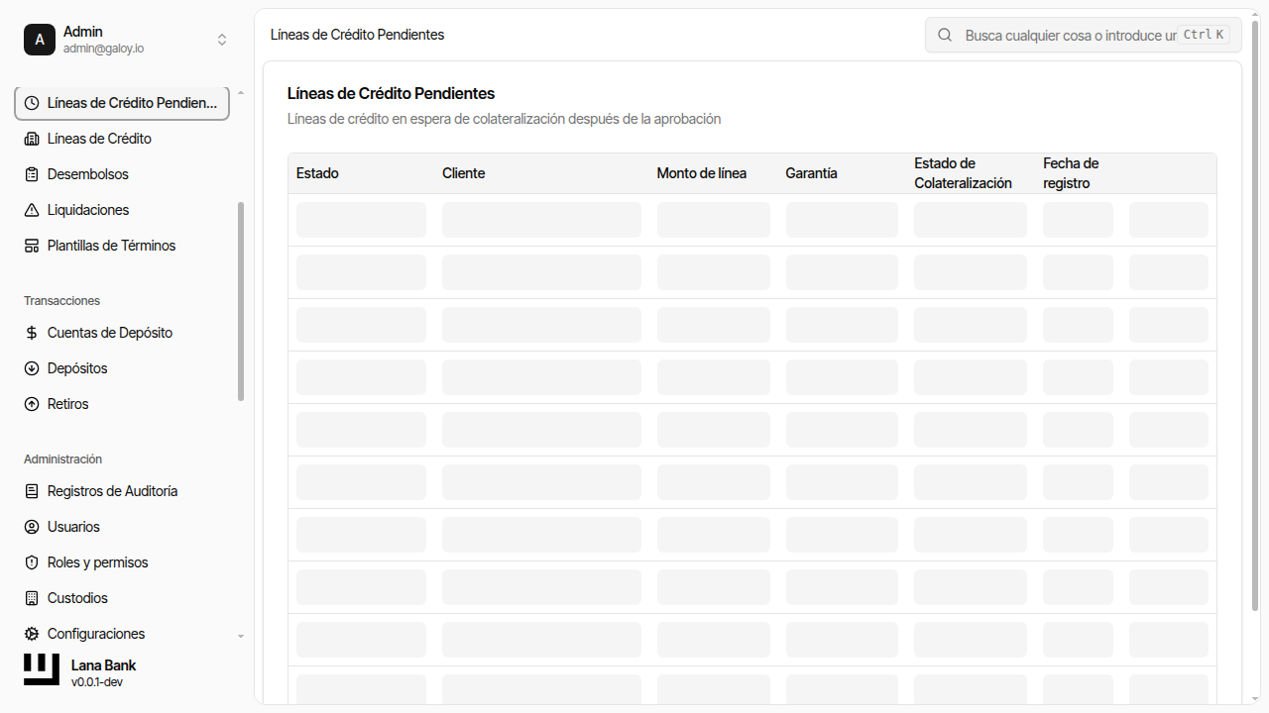Click the clock icon for Líneas de Crédito Pendientes
This screenshot has width=1269, height=713.
click(32, 103)
